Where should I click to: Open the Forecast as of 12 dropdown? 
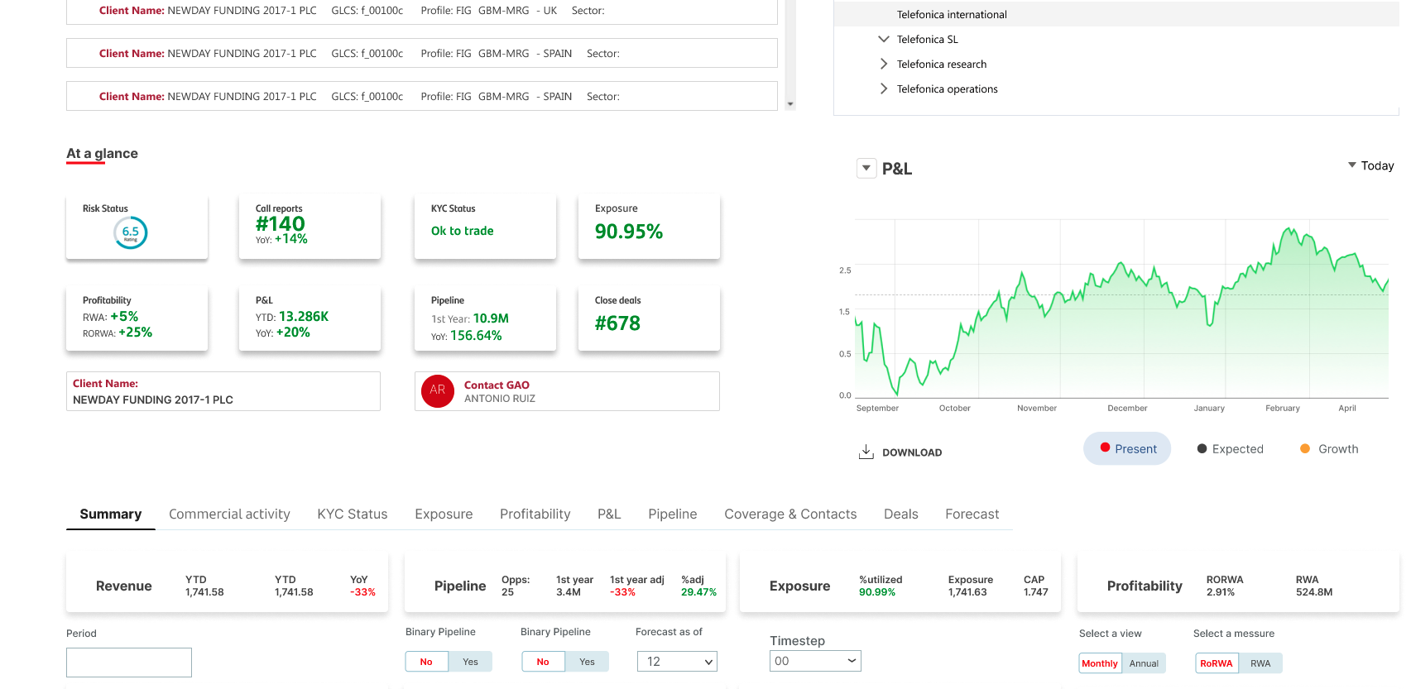(677, 662)
